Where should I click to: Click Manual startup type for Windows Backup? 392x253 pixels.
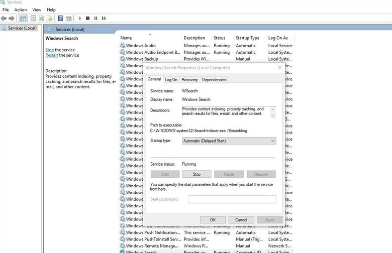point(243,59)
